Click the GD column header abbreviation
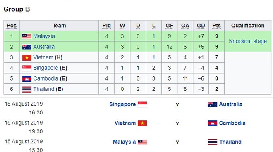Viewport: 273px width, 152px height. coord(201,26)
